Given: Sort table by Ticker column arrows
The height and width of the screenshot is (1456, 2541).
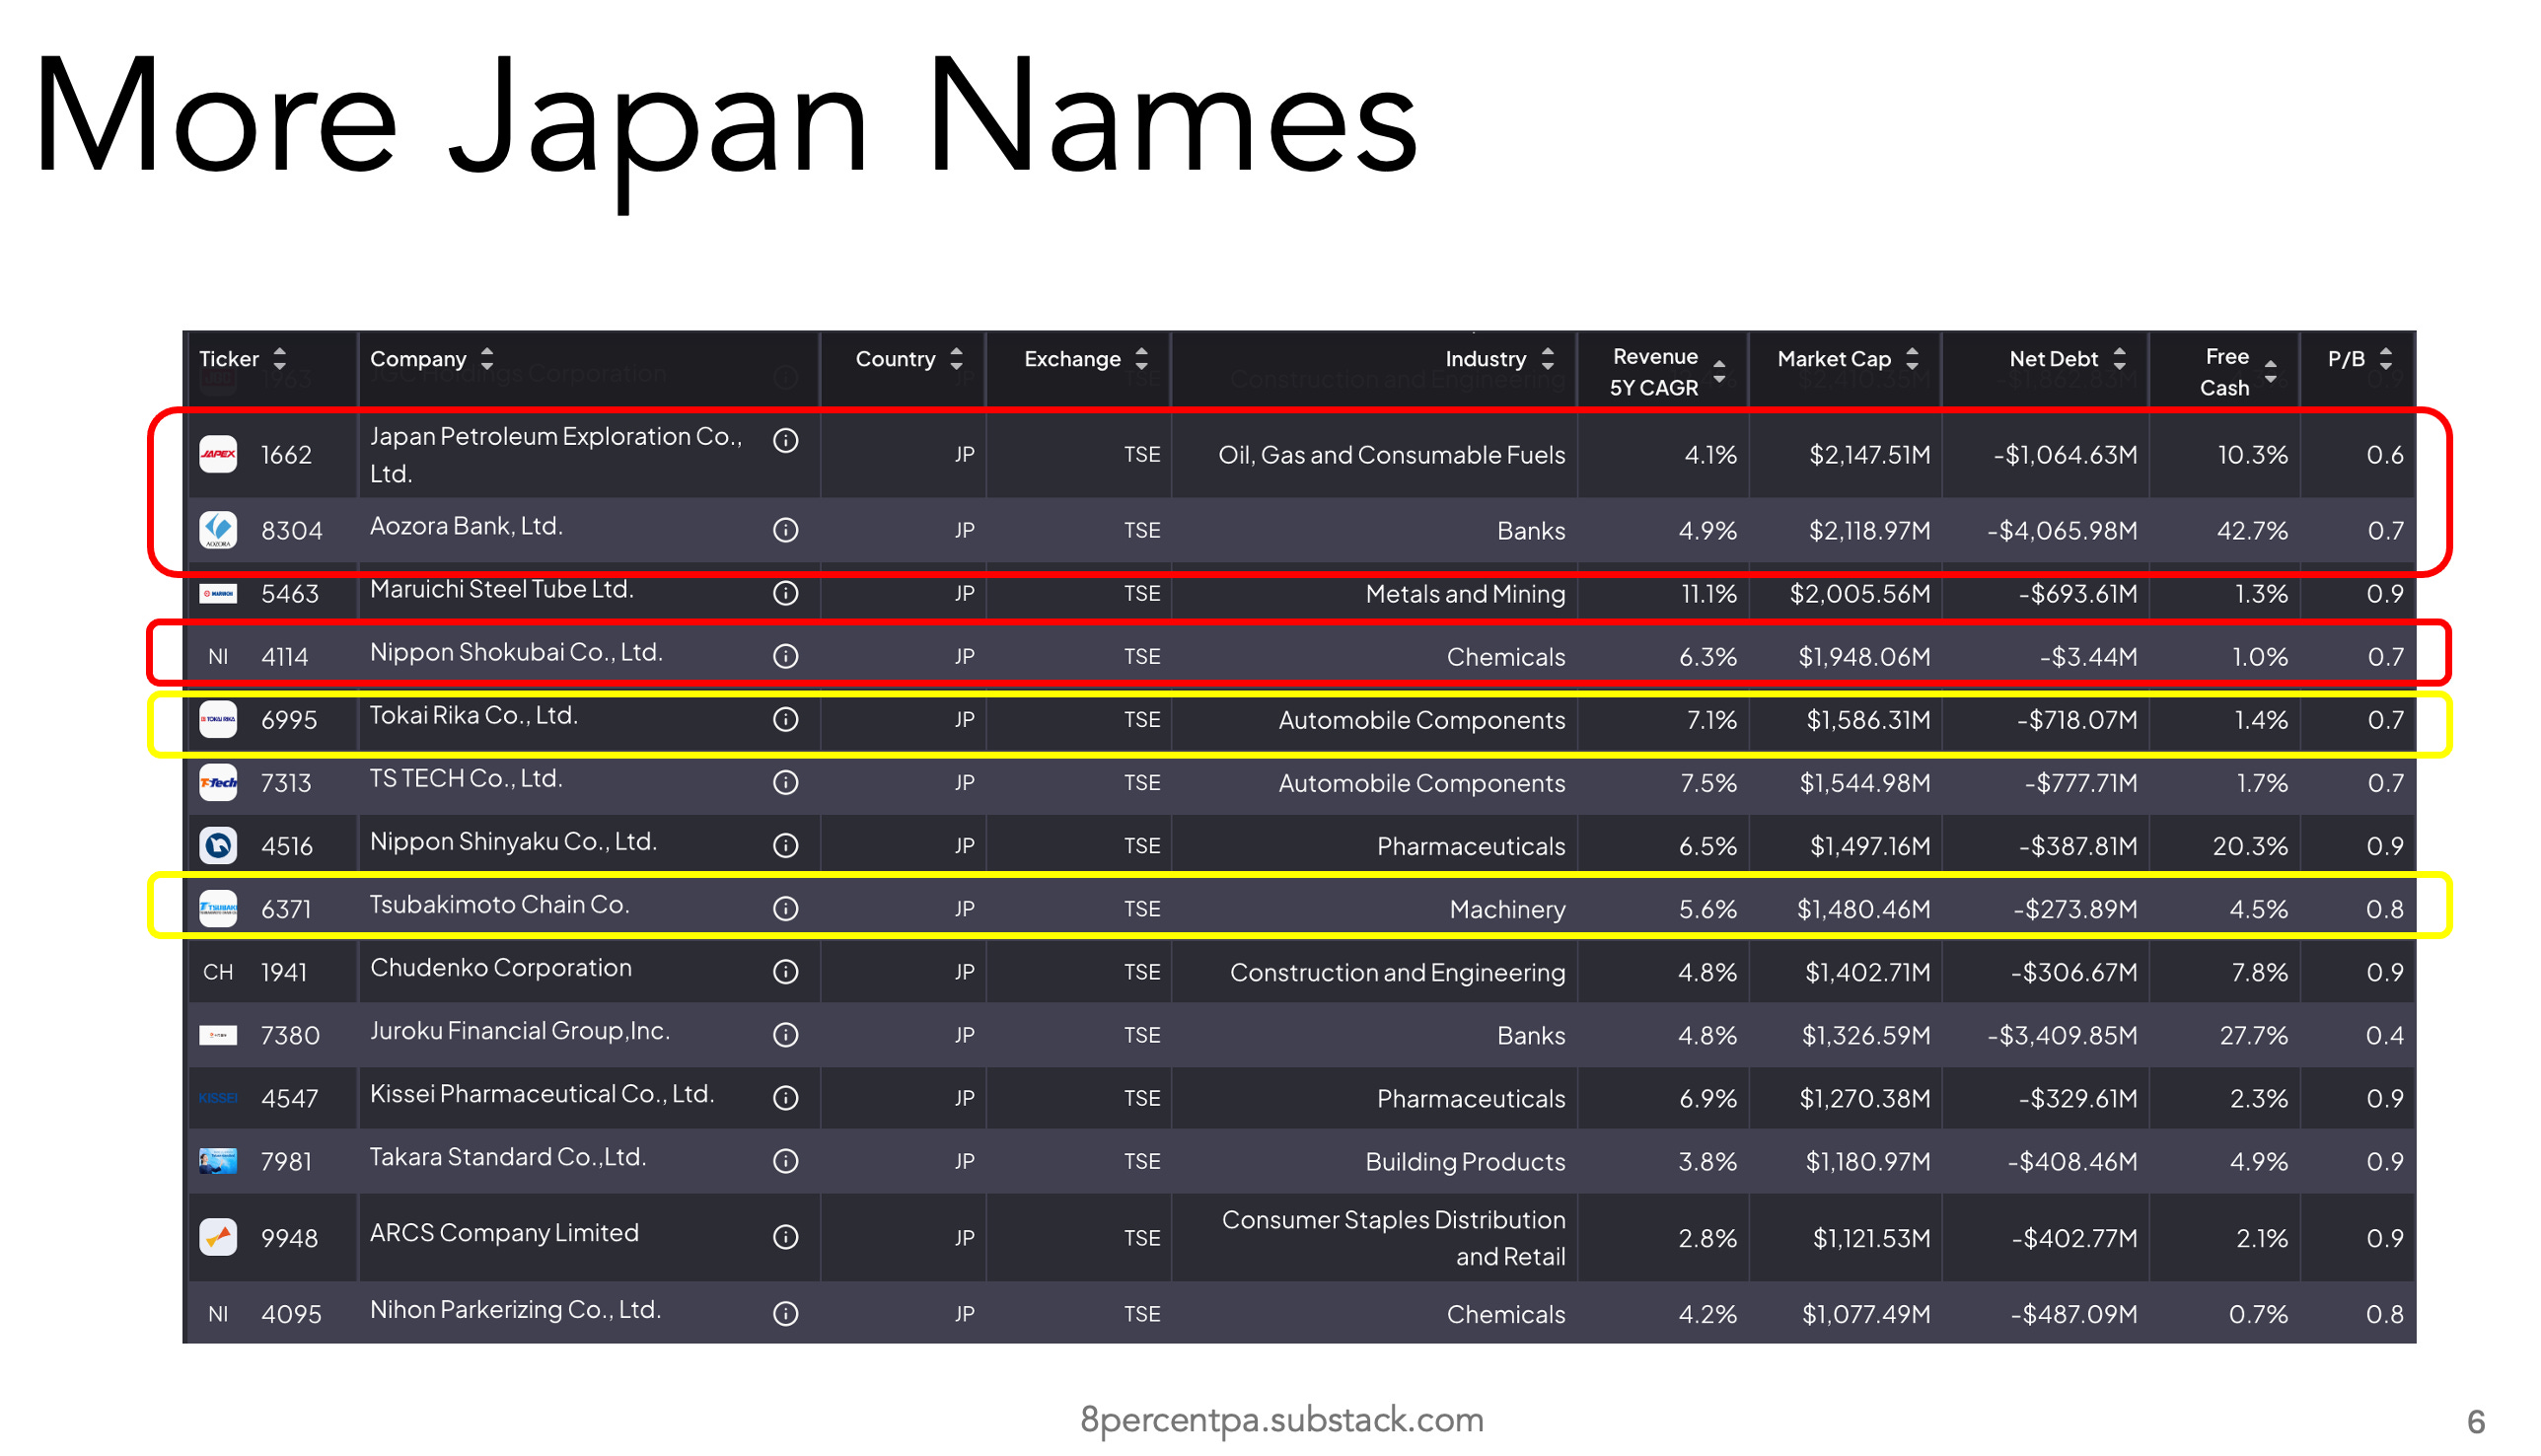Looking at the screenshot, I should click(280, 359).
